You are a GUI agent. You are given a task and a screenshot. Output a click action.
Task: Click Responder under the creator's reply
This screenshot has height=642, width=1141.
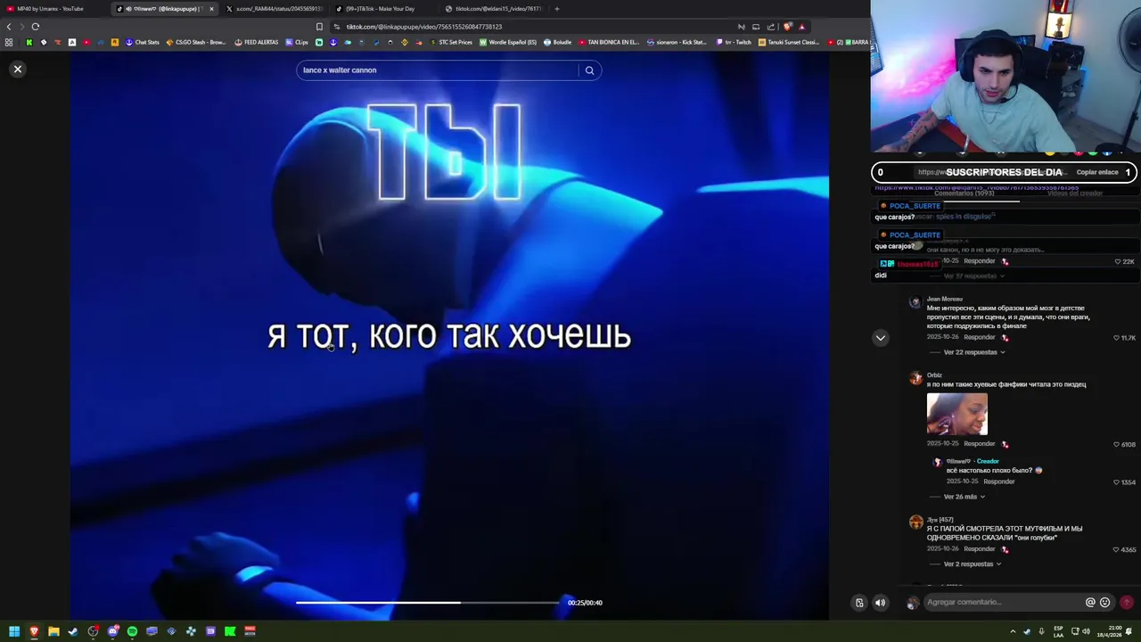click(x=998, y=481)
